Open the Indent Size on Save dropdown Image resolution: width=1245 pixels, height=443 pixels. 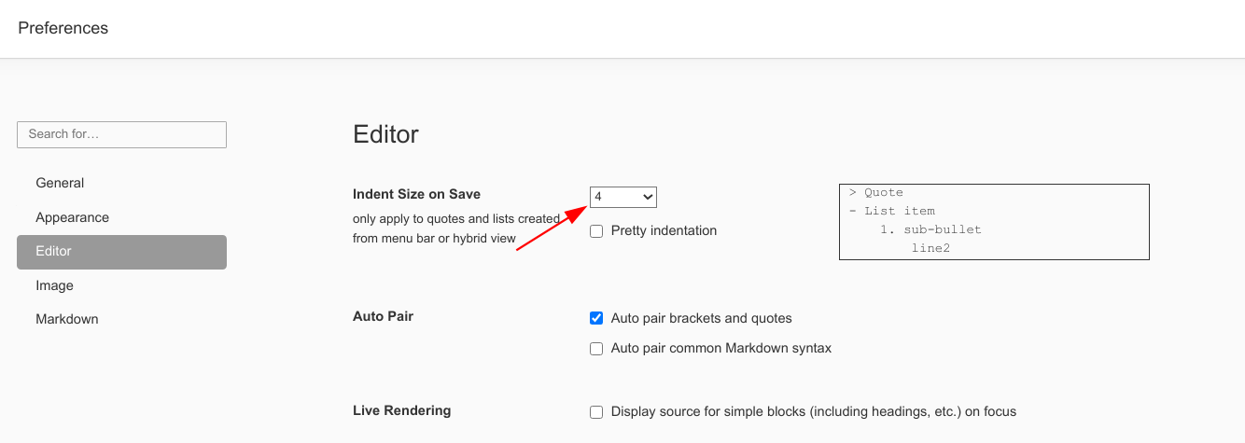(622, 197)
